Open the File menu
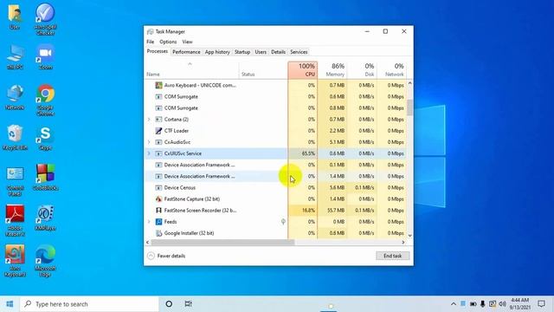554x312 pixels. click(150, 42)
